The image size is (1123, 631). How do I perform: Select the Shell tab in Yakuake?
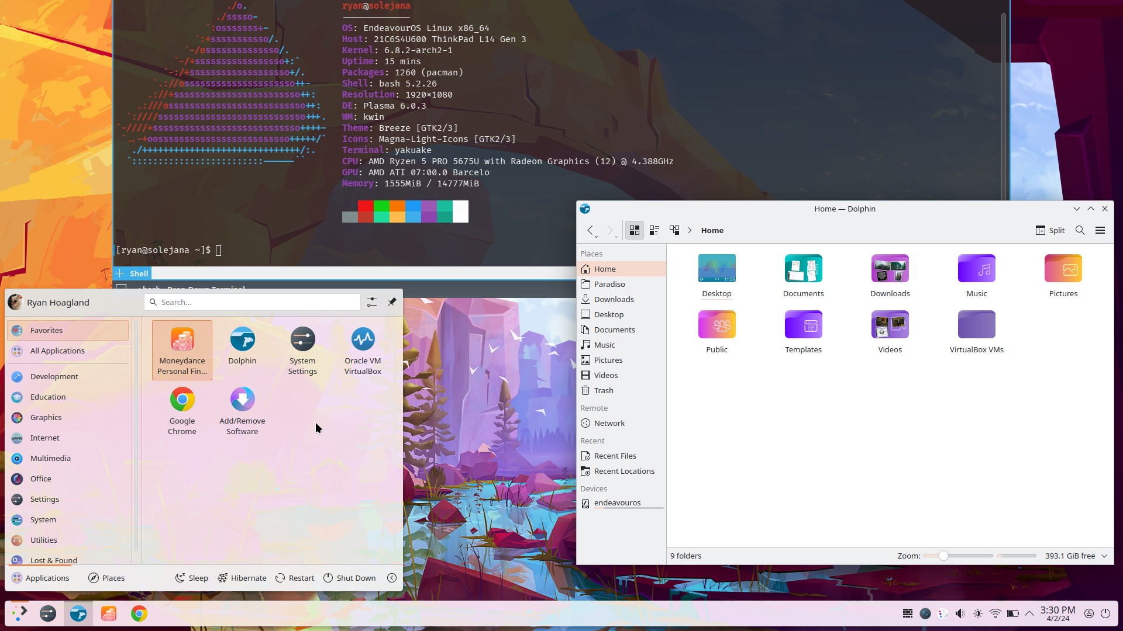[139, 273]
